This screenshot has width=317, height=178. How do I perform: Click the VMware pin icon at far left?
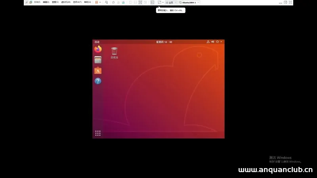(27, 2)
